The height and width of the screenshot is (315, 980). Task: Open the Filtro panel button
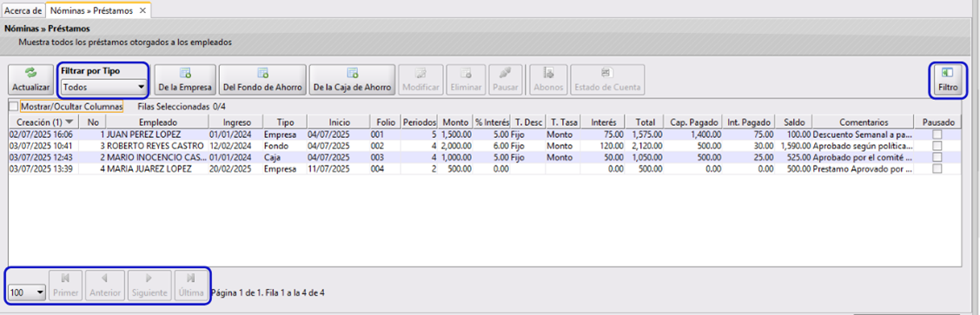948,81
